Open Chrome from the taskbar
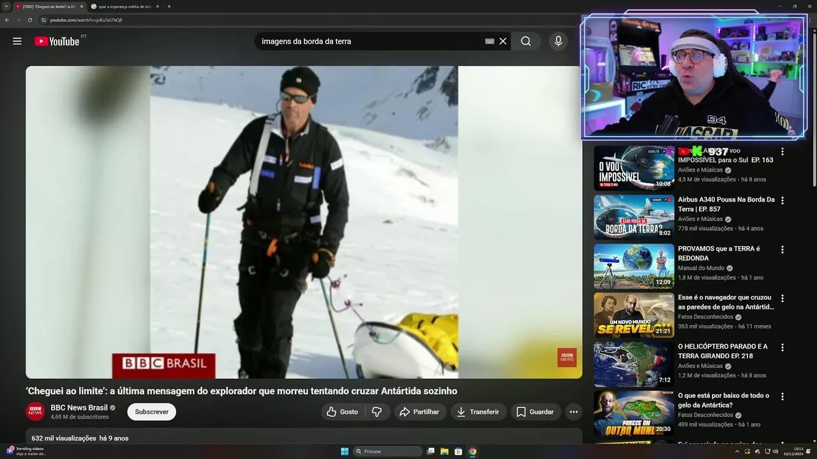This screenshot has height=459, width=817. [x=472, y=451]
